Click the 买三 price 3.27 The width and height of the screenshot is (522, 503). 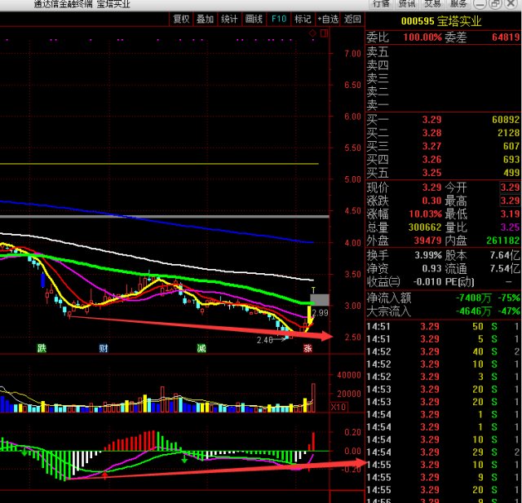pos(431,147)
